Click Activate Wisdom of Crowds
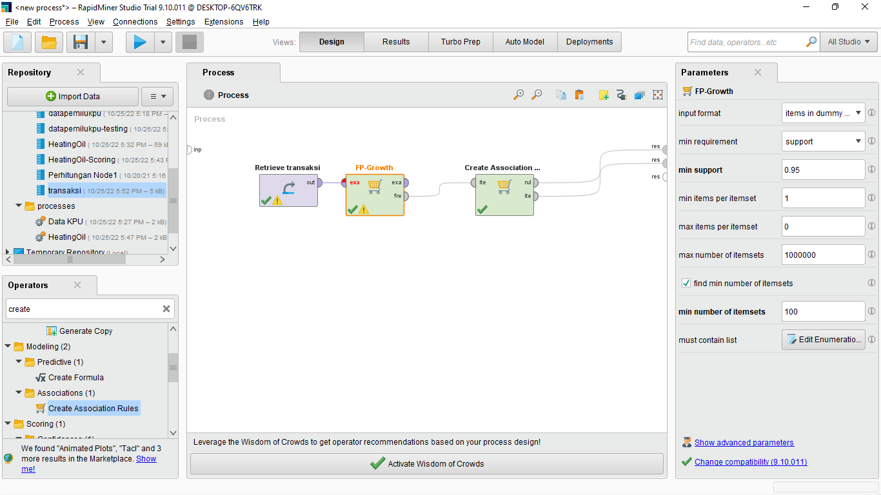 pos(426,463)
